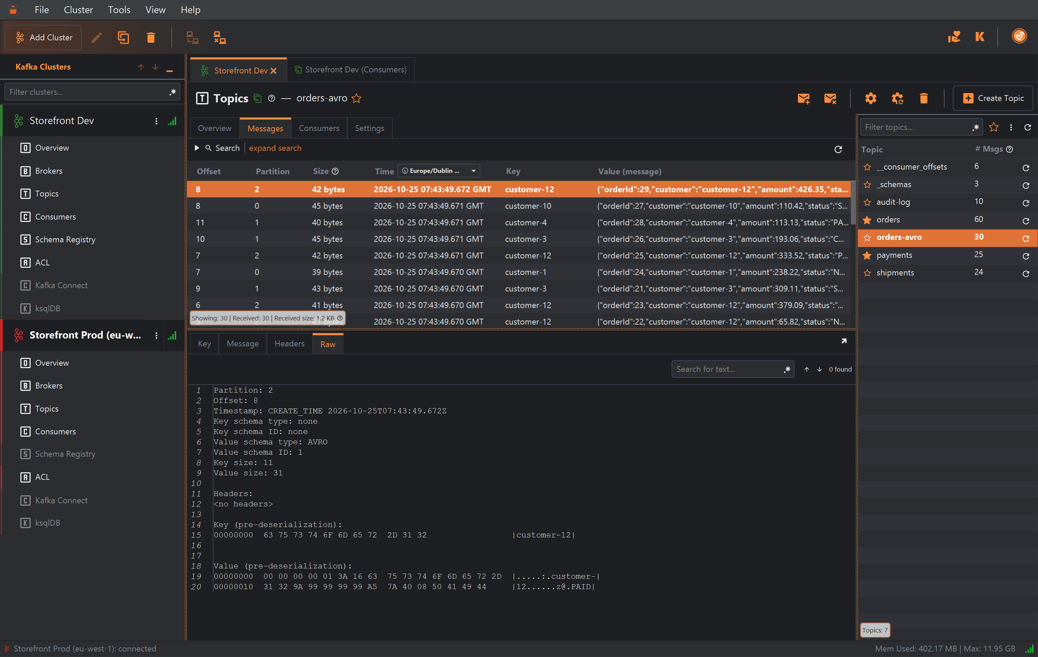Screen dimensions: 1038x657
Task: Switch to the Consumers topic tab
Action: [x=318, y=128]
